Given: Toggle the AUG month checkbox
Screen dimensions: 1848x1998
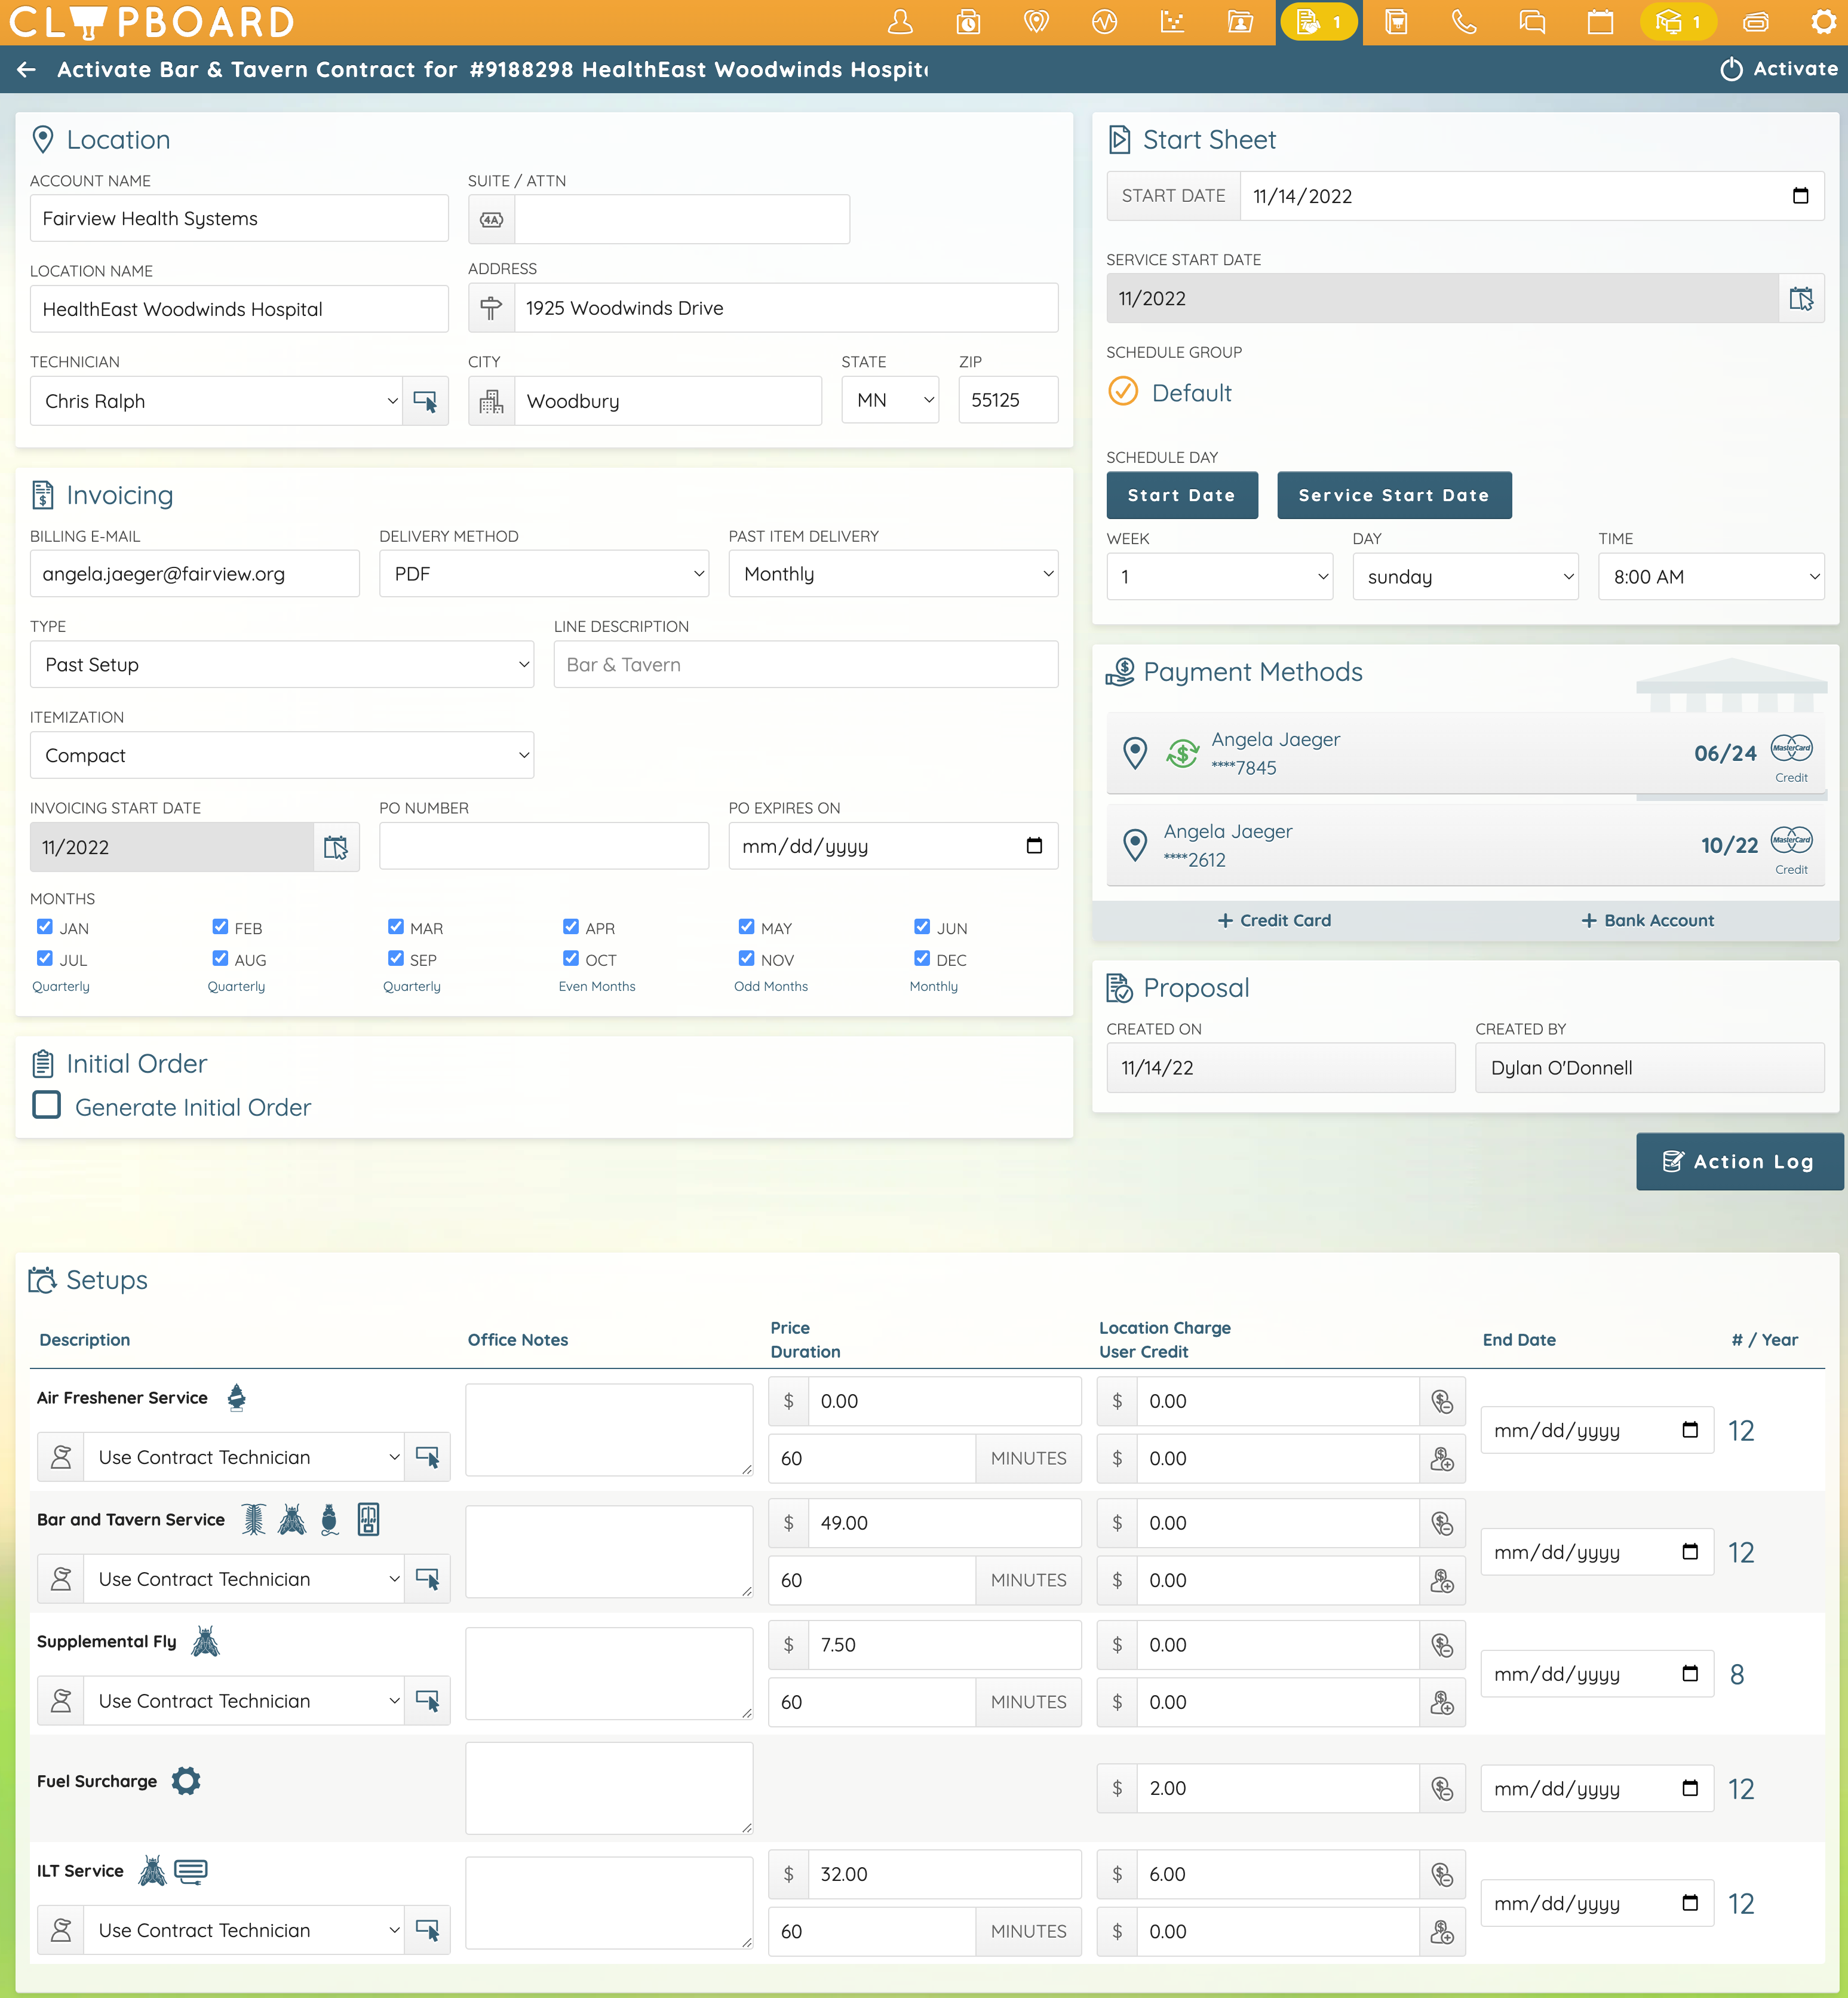Looking at the screenshot, I should (220, 958).
